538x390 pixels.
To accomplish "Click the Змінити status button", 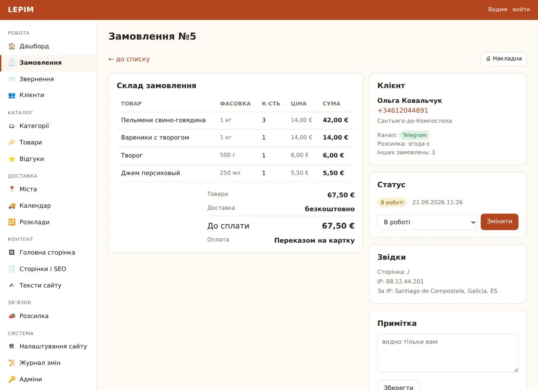I will point(499,221).
